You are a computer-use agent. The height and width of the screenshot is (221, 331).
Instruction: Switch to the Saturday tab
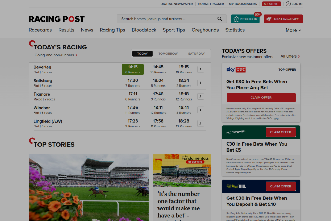click(196, 54)
